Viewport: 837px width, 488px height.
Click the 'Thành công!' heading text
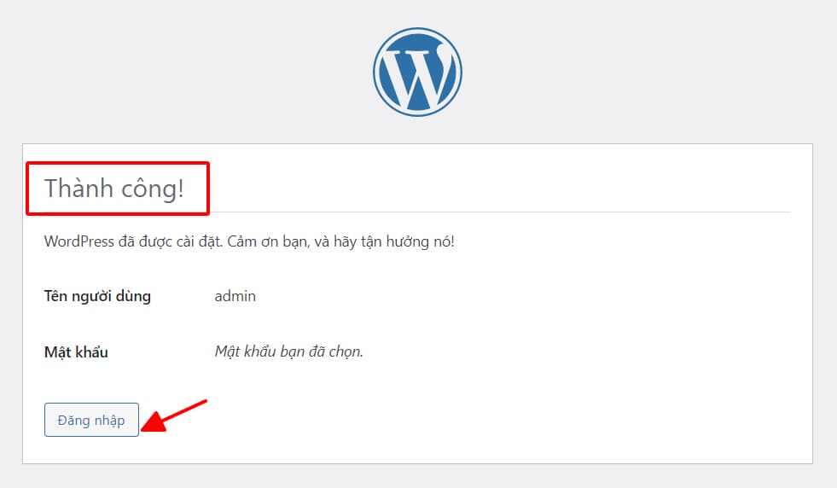pos(114,189)
